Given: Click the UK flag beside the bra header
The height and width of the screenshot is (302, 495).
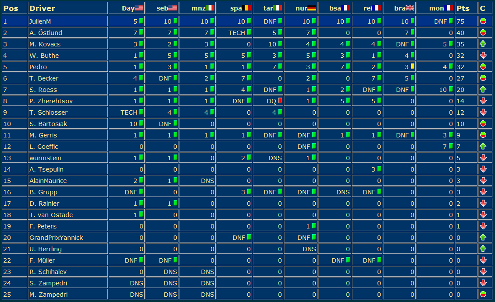Looking at the screenshot, I should click(410, 8).
